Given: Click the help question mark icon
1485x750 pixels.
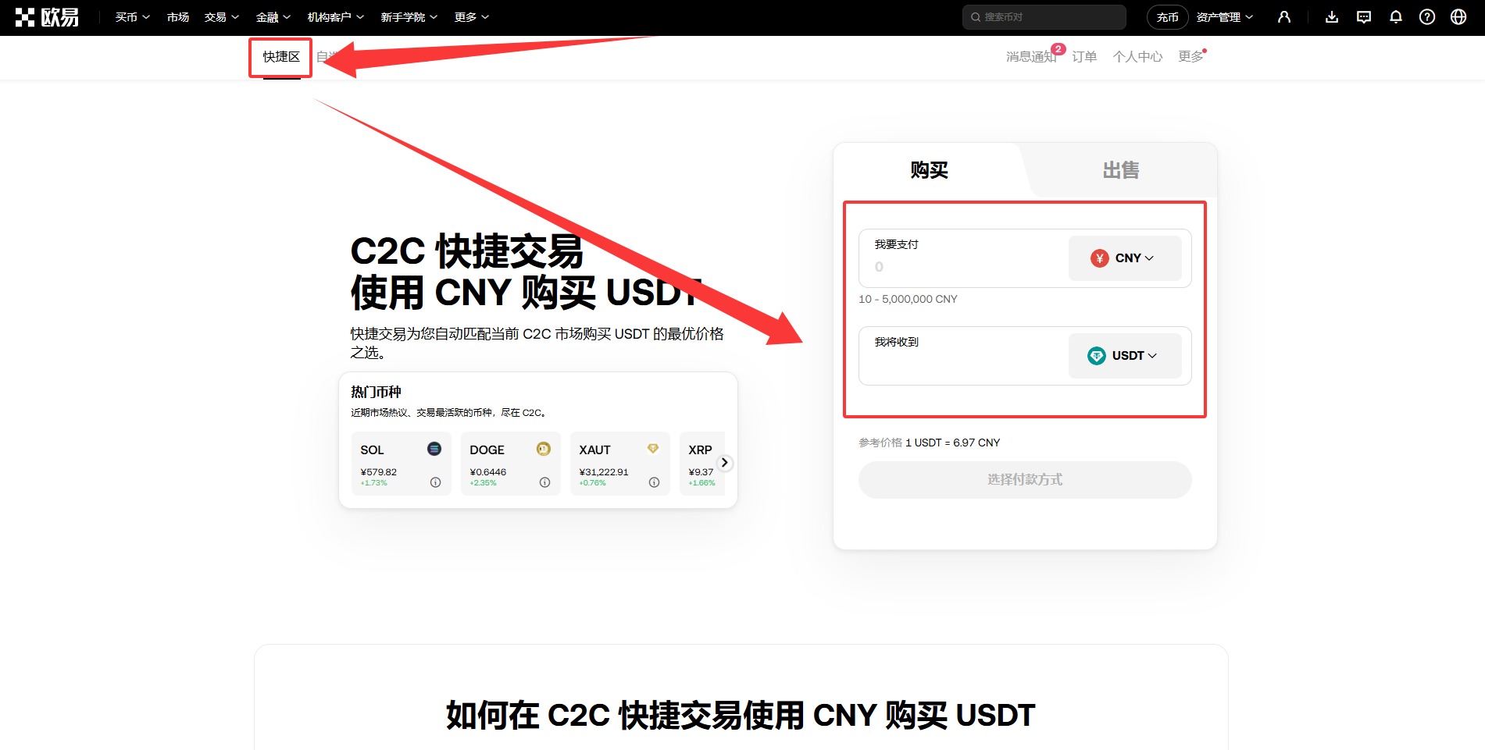Looking at the screenshot, I should (x=1427, y=17).
